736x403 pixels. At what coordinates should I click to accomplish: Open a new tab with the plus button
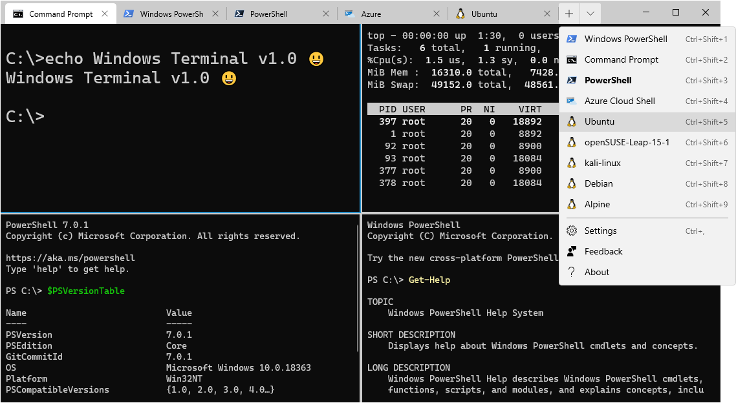point(568,12)
